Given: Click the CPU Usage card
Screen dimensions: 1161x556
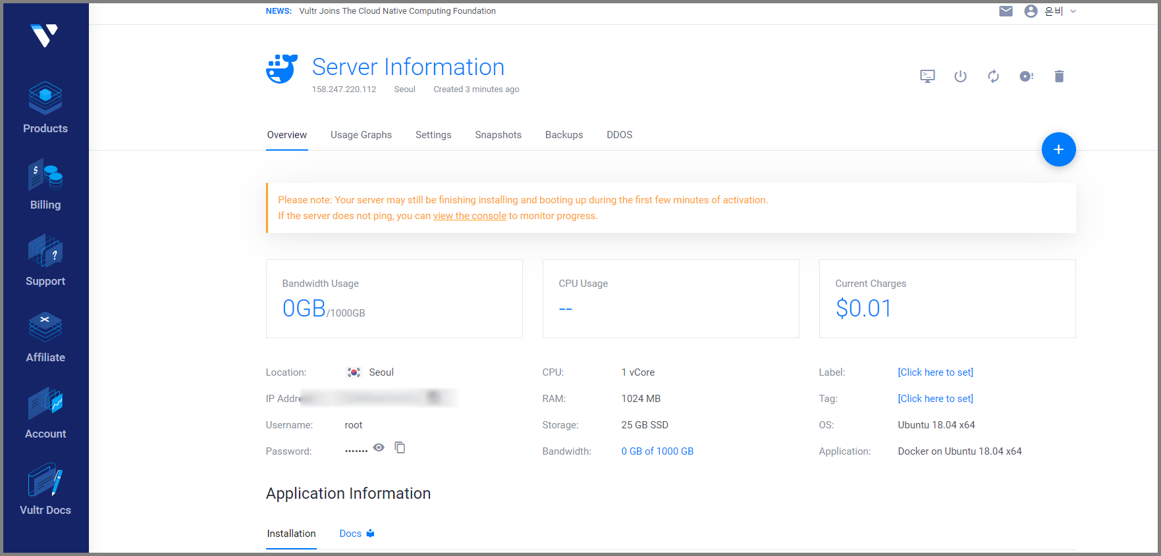Looking at the screenshot, I should click(670, 299).
